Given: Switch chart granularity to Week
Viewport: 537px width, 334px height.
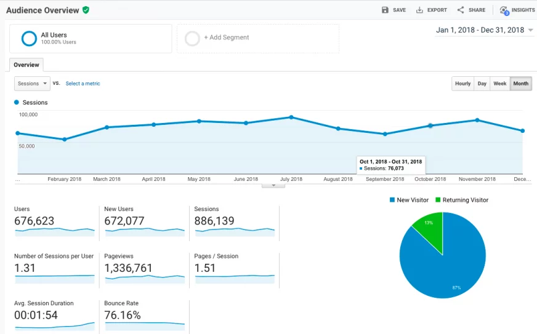Looking at the screenshot, I should point(500,84).
